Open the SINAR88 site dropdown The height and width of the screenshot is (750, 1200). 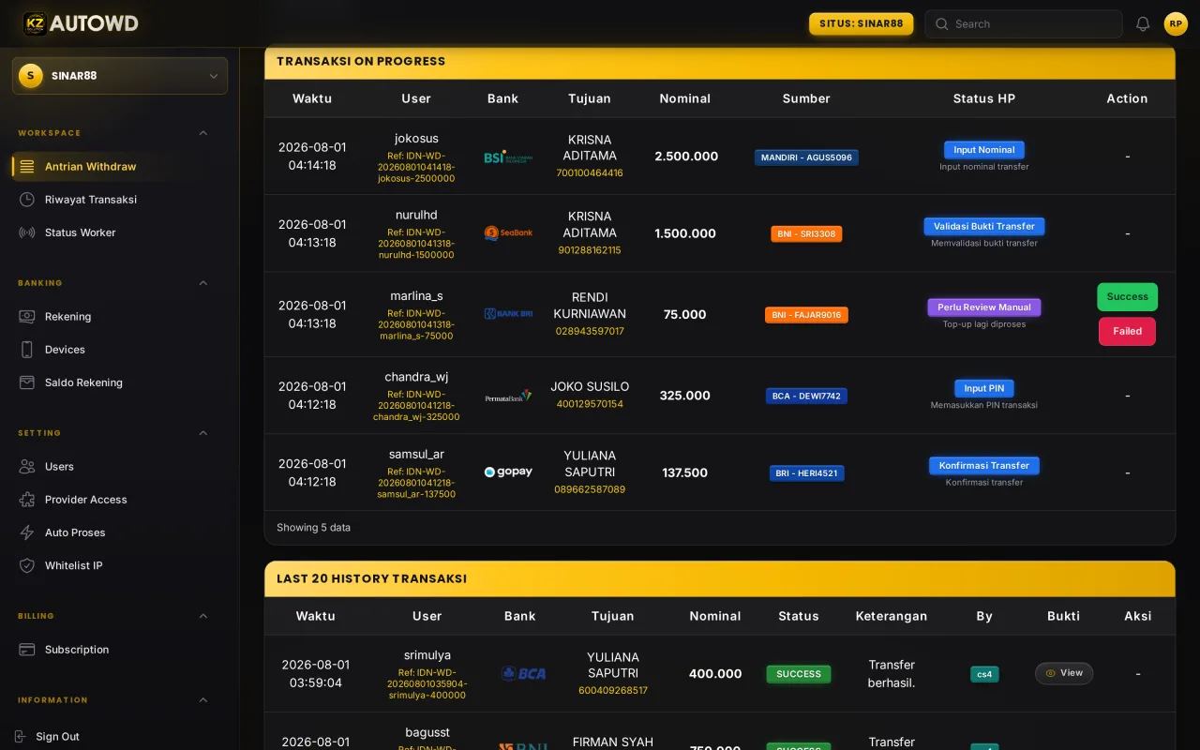[x=120, y=76]
